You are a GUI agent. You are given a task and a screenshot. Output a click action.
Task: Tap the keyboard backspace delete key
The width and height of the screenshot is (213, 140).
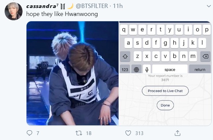[205, 56]
